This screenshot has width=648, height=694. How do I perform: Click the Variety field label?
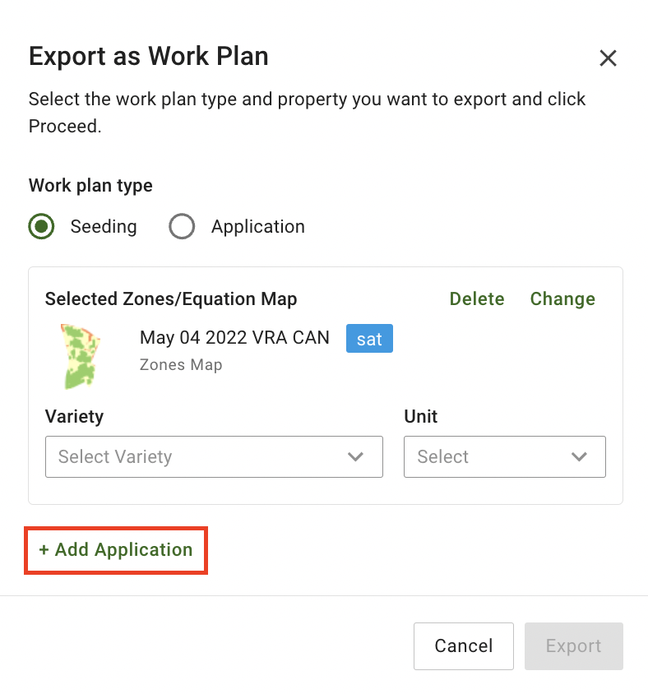(x=74, y=416)
